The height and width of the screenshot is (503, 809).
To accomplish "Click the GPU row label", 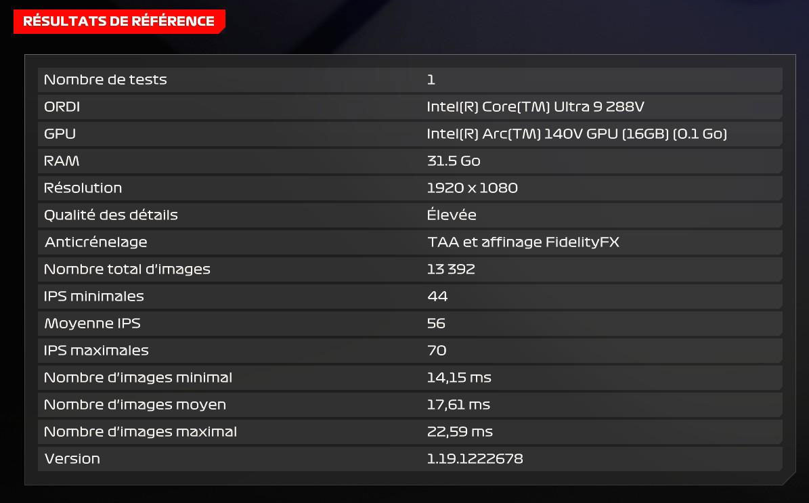I will pyautogui.click(x=60, y=134).
